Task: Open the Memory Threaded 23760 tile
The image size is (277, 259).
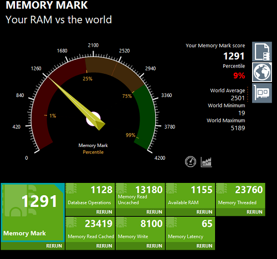Action: (240, 196)
